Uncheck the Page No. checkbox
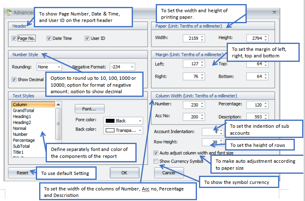Image resolution: width=305 pixels, height=201 pixels. point(14,38)
